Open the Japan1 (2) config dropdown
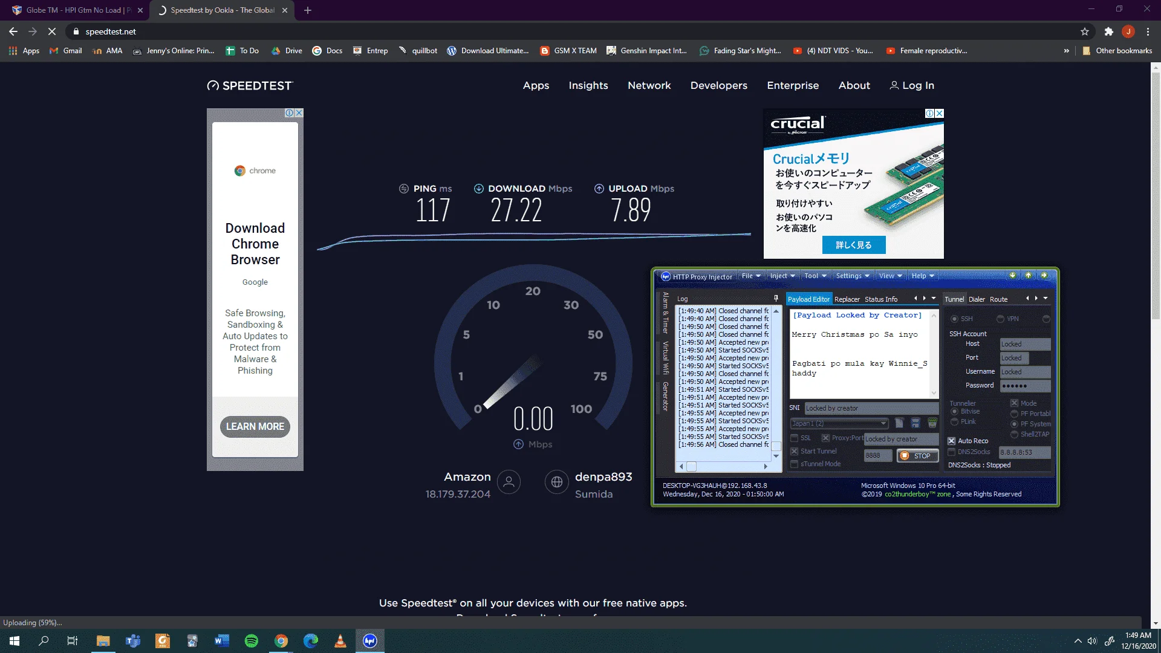 [839, 423]
